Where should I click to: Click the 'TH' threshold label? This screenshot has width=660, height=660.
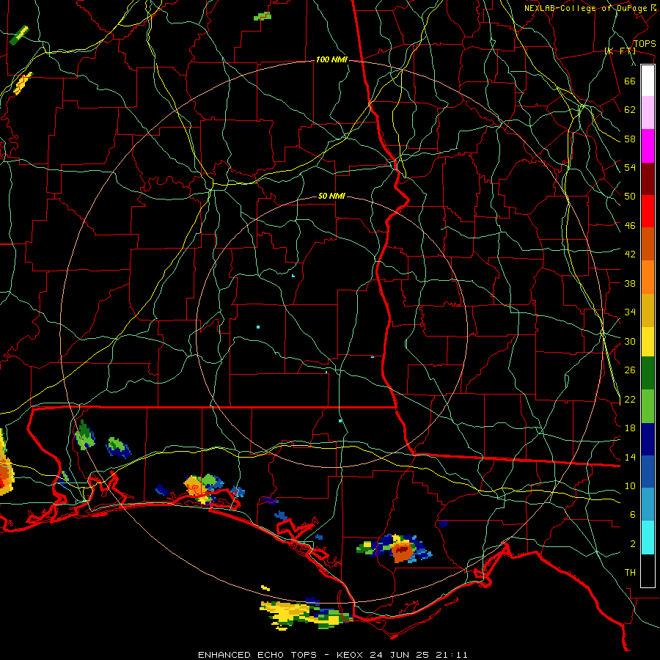point(630,573)
